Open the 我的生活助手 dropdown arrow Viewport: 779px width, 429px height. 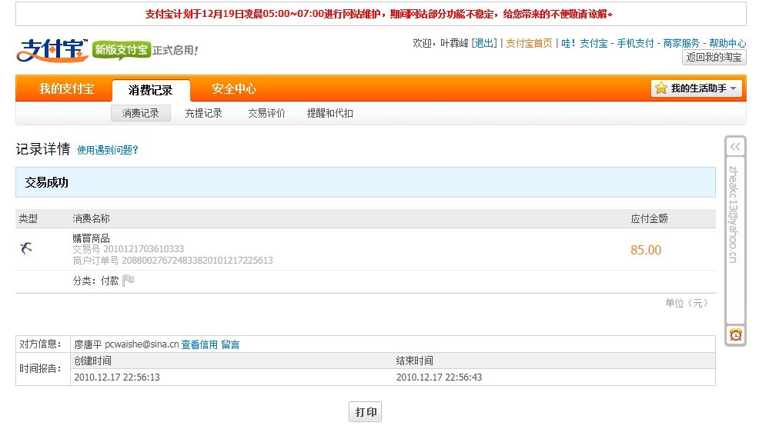pos(734,88)
